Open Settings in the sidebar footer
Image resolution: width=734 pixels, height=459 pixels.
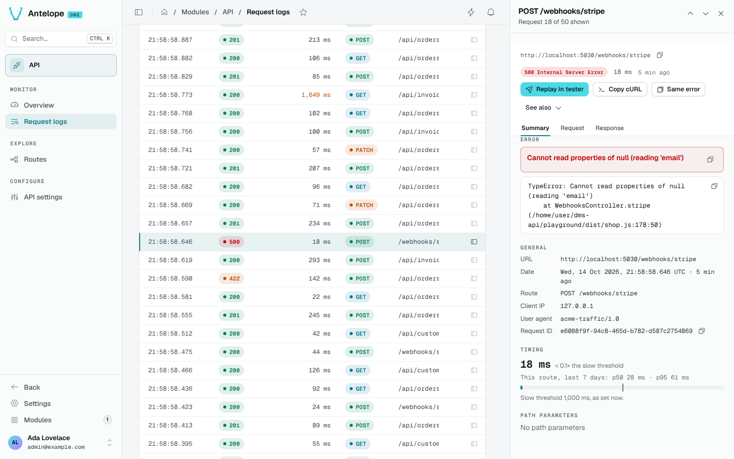[x=61, y=403]
